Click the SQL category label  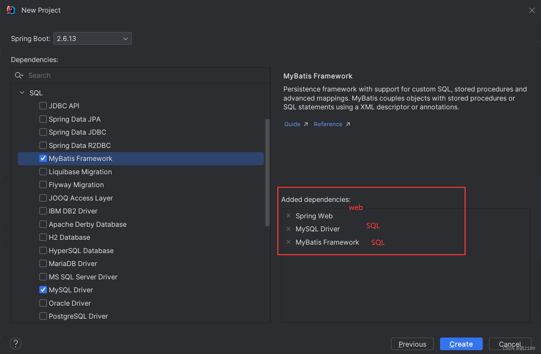pyautogui.click(x=36, y=93)
